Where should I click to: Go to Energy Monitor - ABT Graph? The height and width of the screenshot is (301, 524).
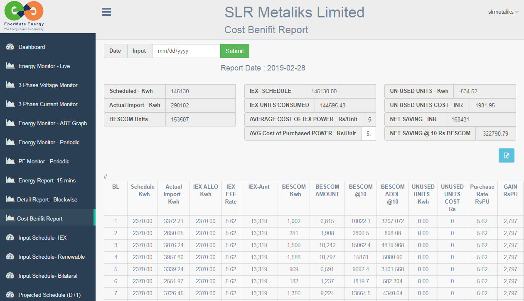(52, 123)
